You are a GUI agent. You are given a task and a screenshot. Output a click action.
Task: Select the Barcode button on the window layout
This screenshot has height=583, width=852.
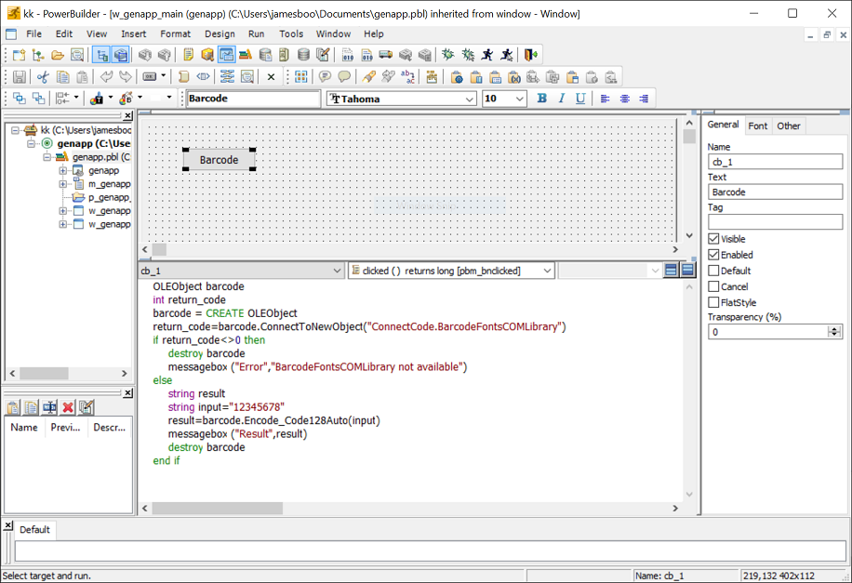219,160
